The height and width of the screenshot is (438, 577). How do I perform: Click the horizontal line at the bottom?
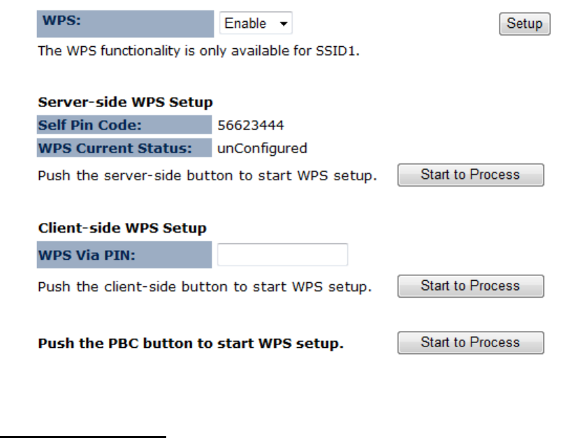(83, 437)
